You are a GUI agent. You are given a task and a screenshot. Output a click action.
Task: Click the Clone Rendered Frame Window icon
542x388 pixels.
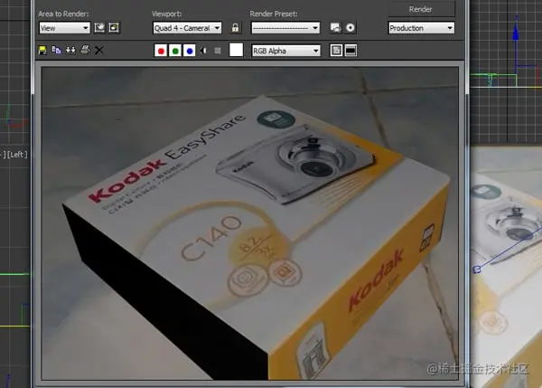[x=70, y=51]
